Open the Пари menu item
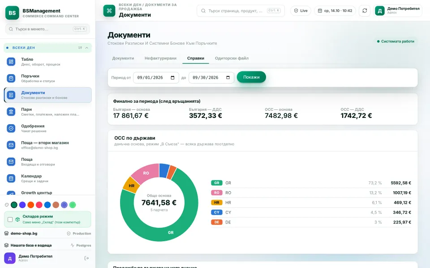The height and width of the screenshot is (268, 430). [x=48, y=112]
